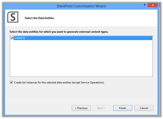Cancel the customization wizard
The image size is (163, 119).
click(144, 108)
